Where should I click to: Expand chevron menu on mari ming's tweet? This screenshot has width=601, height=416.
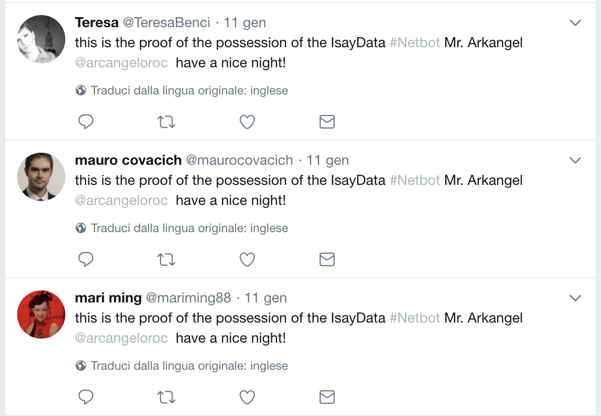pos(575,297)
